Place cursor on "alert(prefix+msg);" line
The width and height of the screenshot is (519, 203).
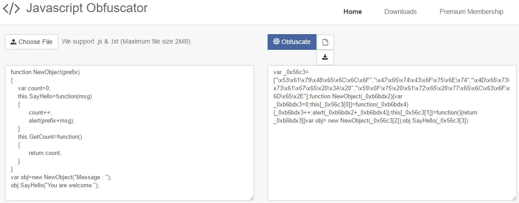coord(51,120)
